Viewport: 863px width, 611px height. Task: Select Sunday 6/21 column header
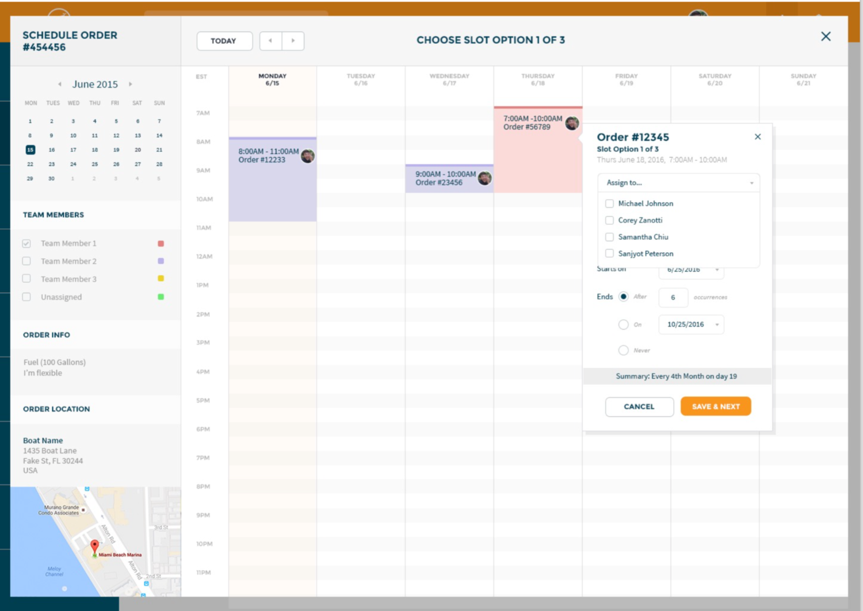(x=804, y=79)
